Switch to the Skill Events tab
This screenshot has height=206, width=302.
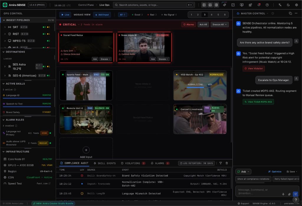click(x=105, y=163)
